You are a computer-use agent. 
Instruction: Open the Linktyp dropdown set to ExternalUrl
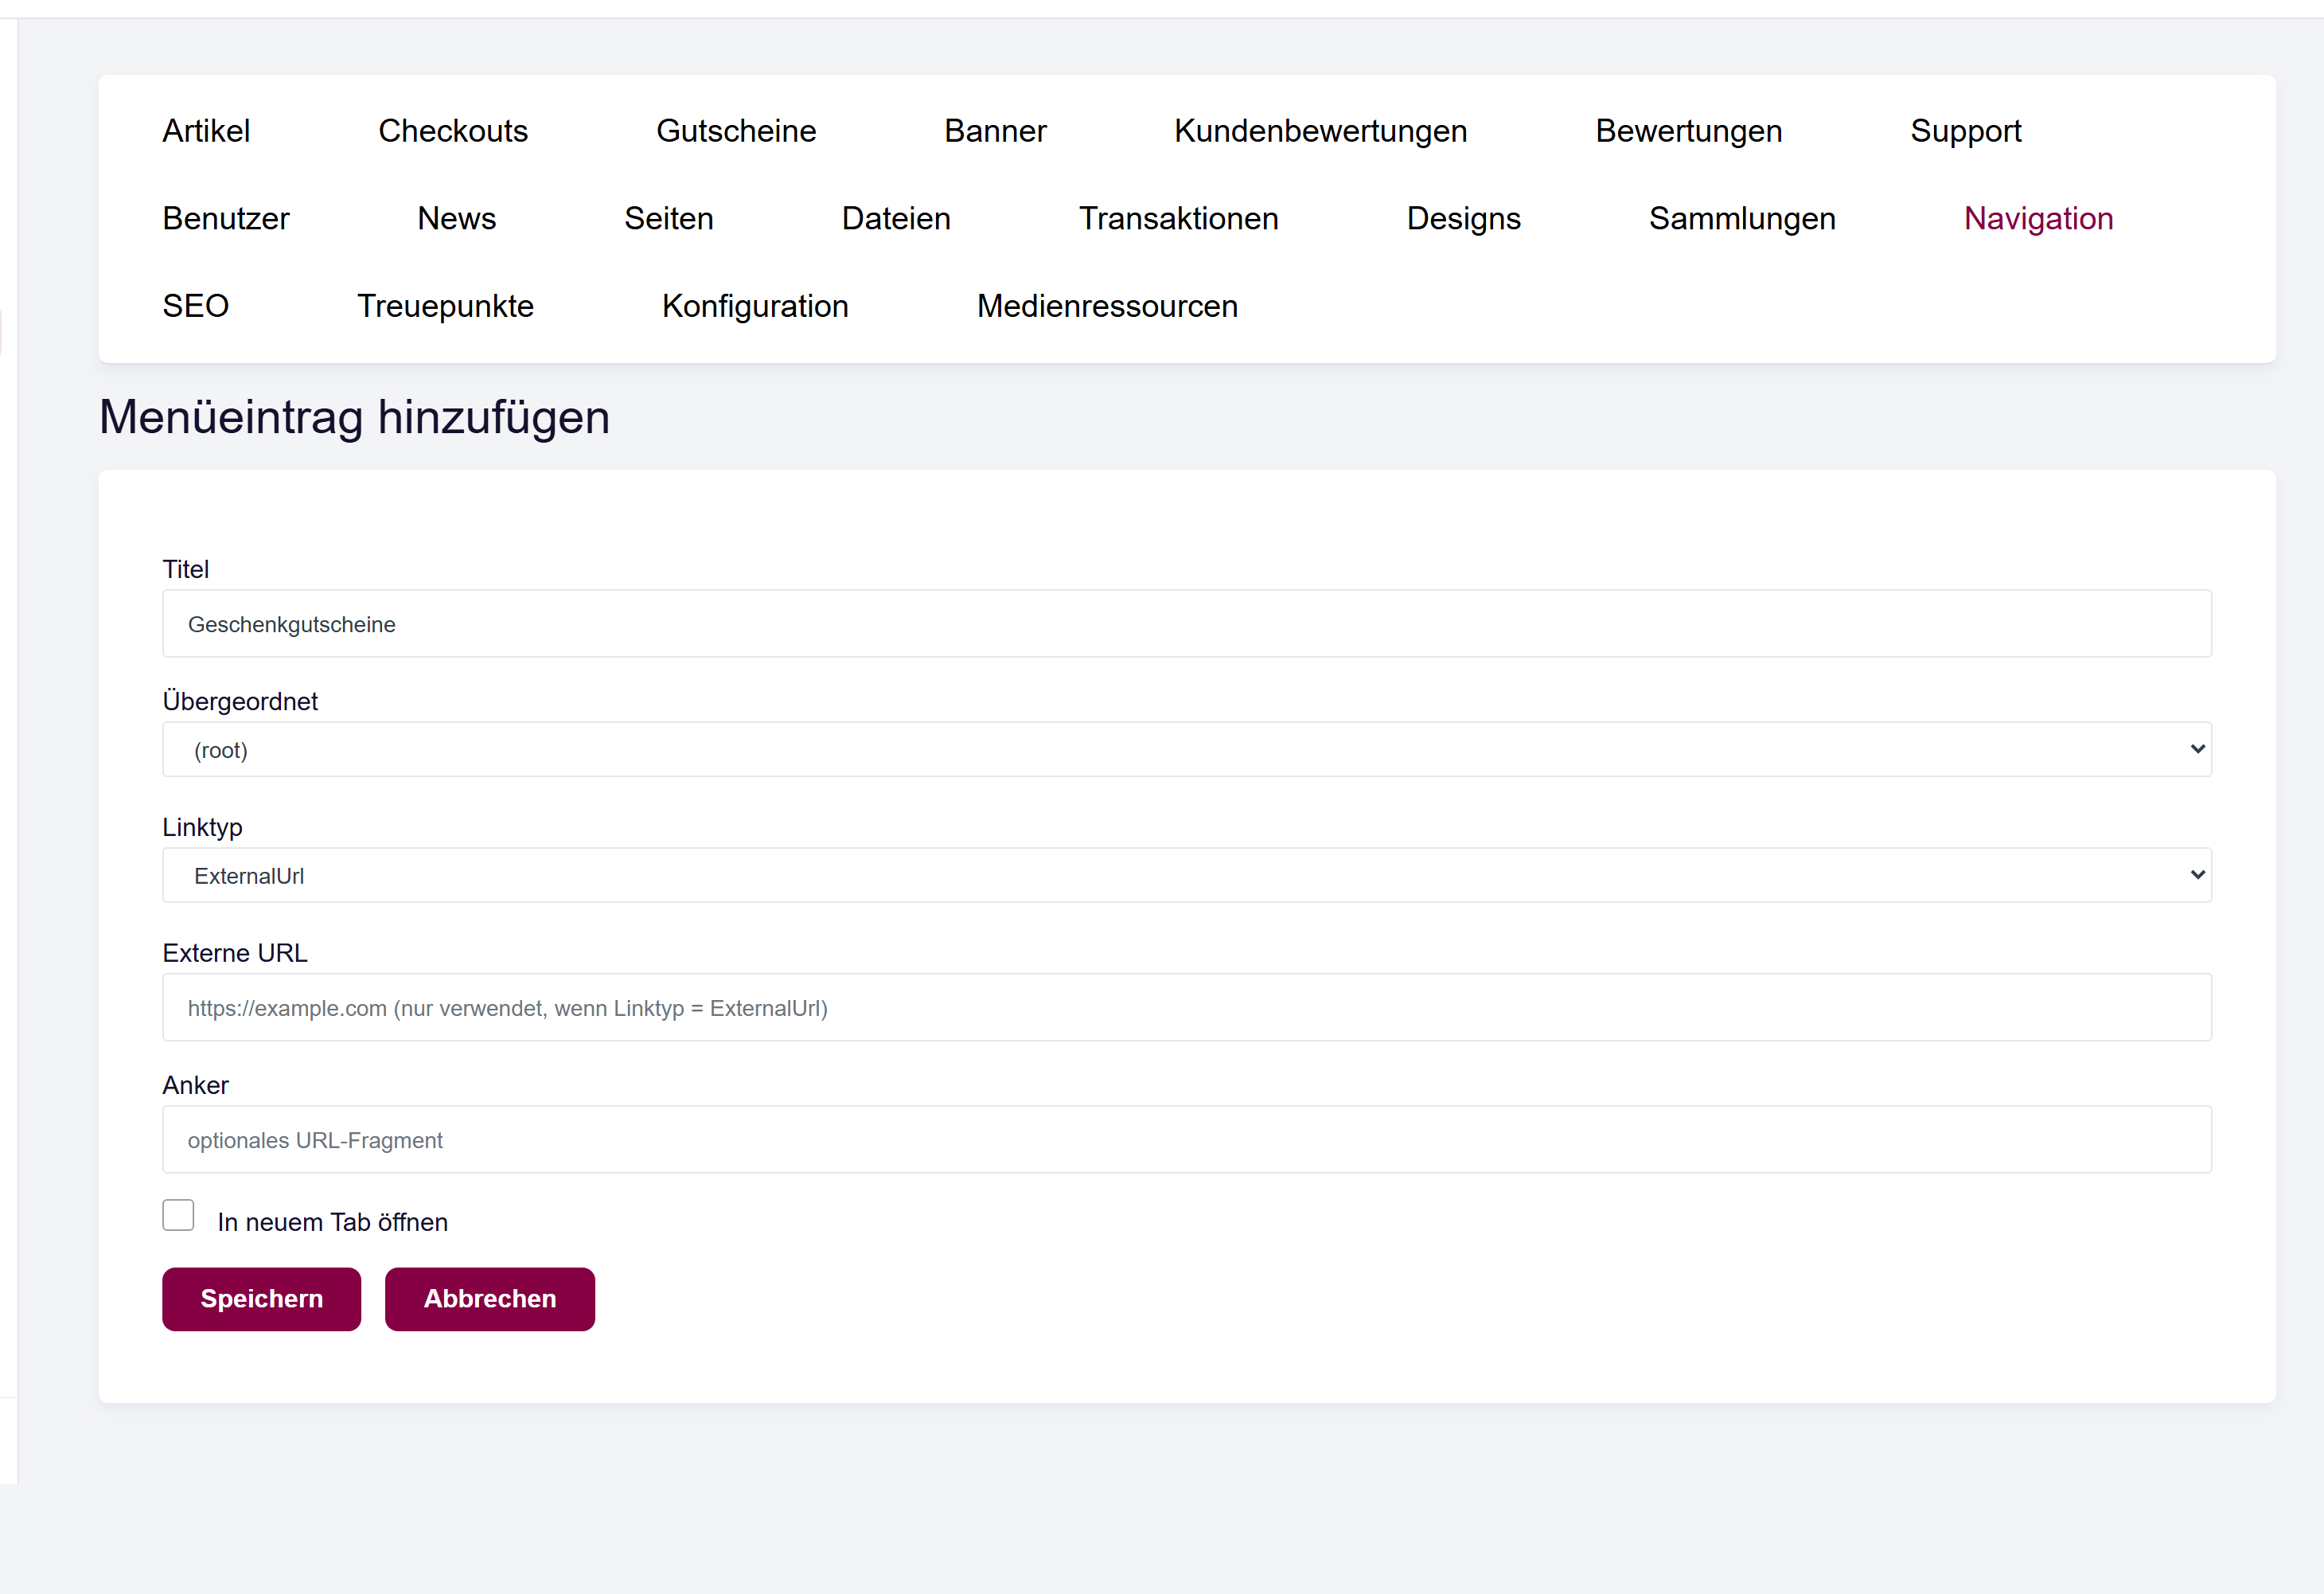pyautogui.click(x=1187, y=876)
